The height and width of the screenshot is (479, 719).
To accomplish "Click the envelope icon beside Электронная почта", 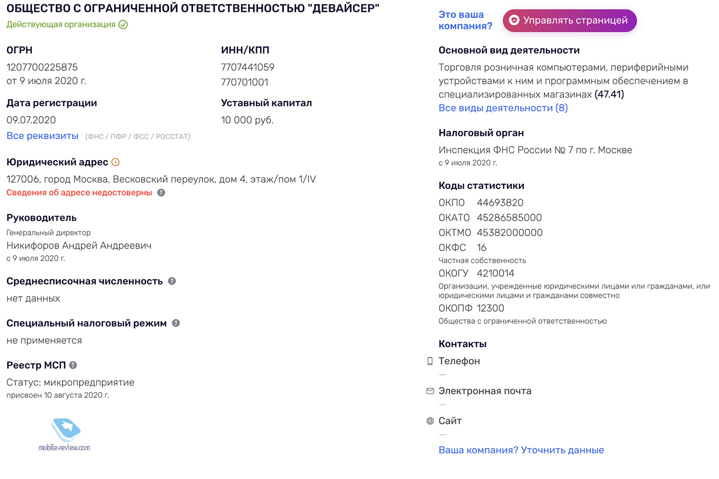I will 430,391.
